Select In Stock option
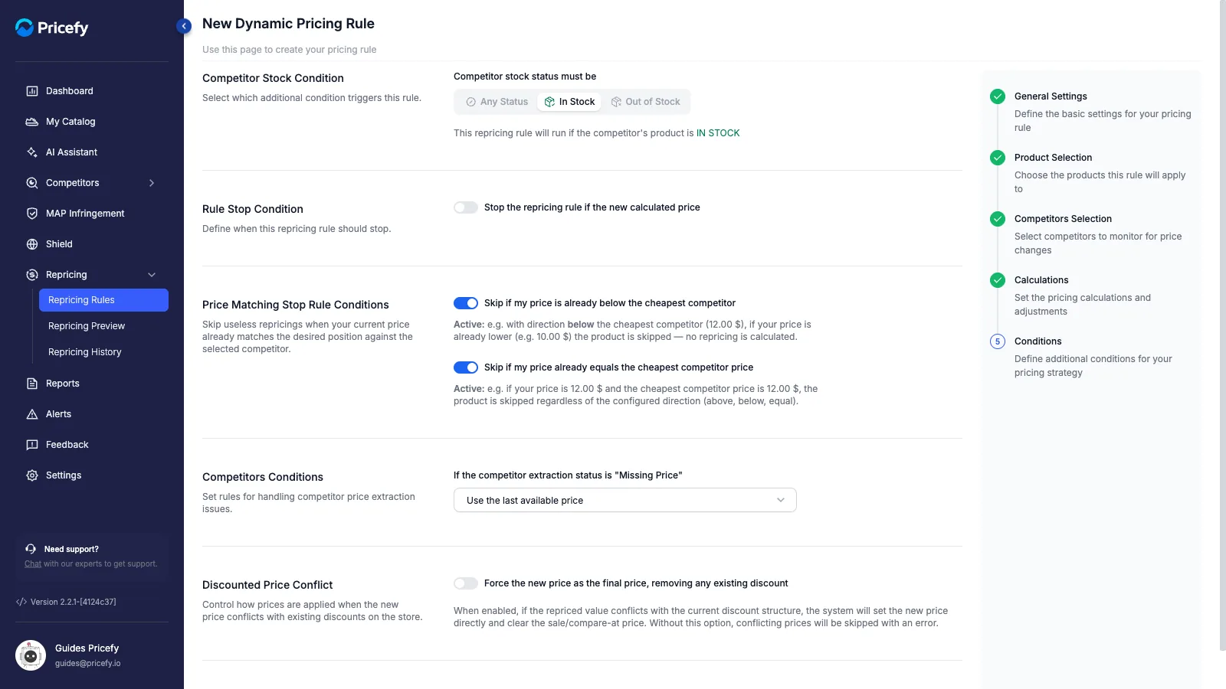Viewport: 1226px width, 689px height. click(569, 102)
